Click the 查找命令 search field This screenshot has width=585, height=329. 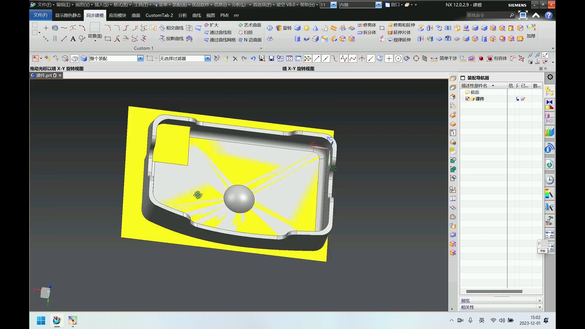click(487, 15)
